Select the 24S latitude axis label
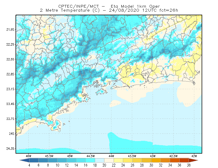 point(12,133)
